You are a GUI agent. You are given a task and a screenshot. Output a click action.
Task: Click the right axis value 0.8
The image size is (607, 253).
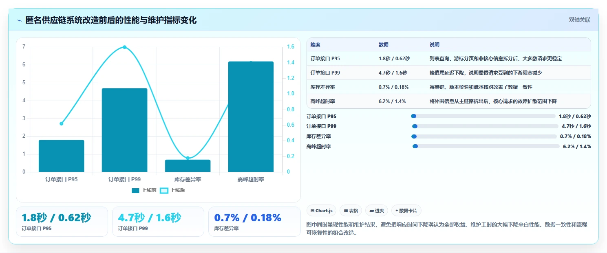291,110
